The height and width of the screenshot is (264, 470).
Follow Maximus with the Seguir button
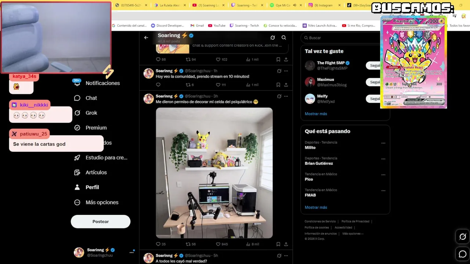373,82
